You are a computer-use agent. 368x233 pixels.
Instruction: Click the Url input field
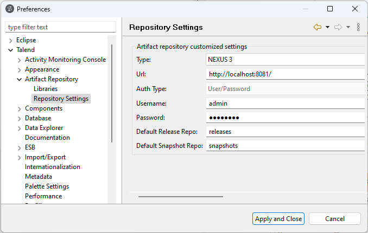click(285, 74)
